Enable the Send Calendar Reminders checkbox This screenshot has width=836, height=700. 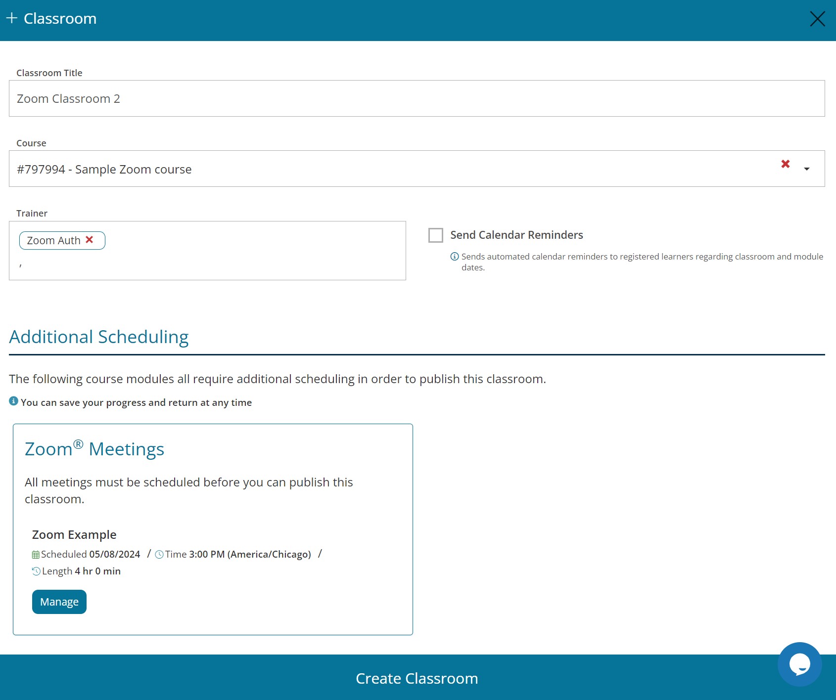436,235
